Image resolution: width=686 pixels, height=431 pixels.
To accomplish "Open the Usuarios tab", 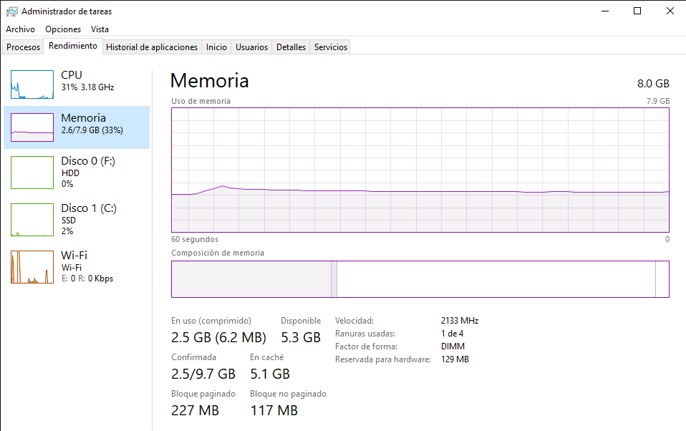I will click(x=252, y=47).
